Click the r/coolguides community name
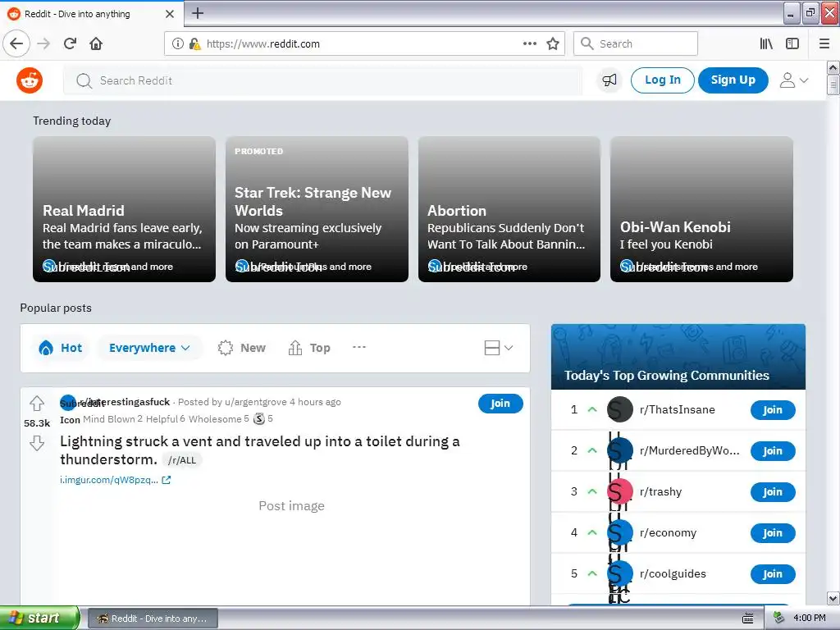This screenshot has width=840, height=630. [x=673, y=573]
